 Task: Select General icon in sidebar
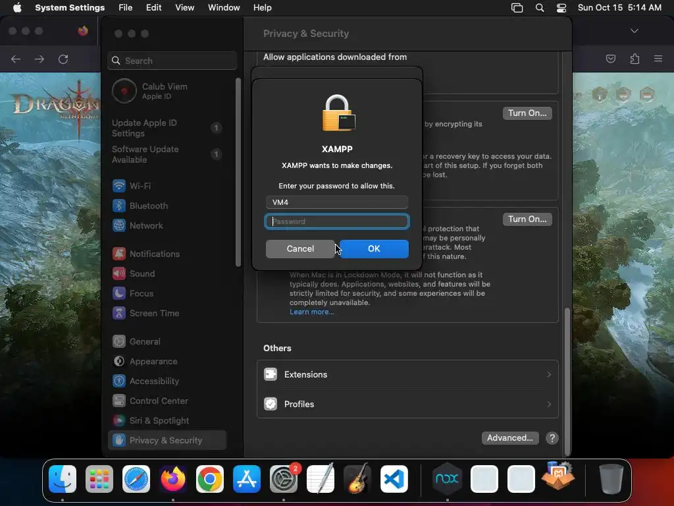point(119,342)
